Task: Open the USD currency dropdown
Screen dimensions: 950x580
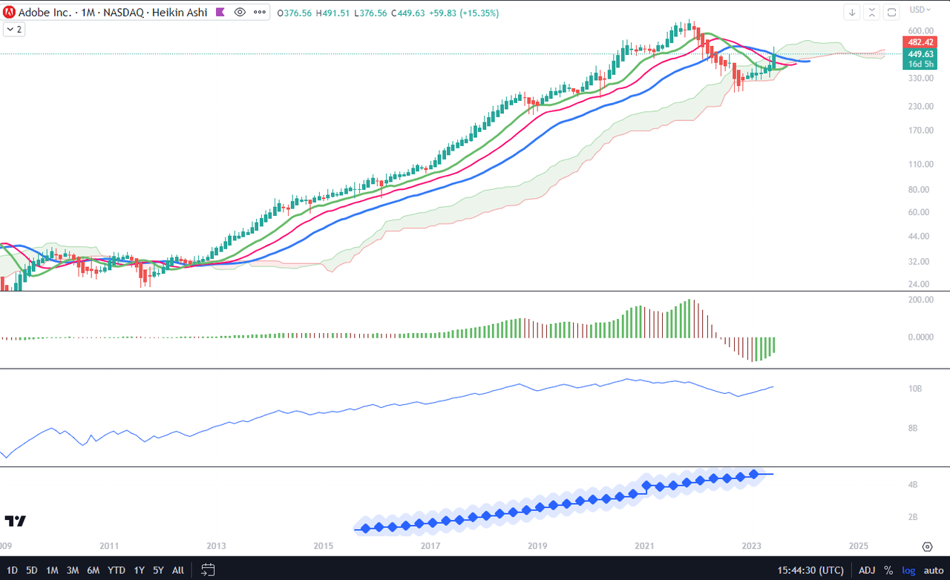Action: [920, 10]
